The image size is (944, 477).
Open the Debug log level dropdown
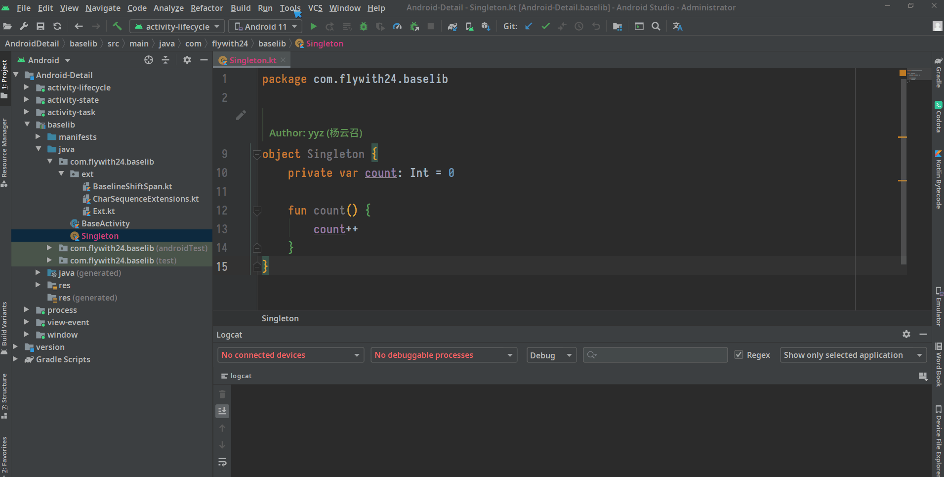[551, 355]
